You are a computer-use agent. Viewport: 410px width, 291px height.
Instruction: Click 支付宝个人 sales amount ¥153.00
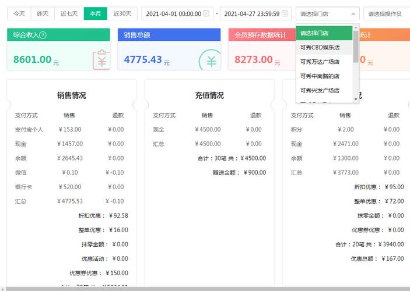coord(70,129)
